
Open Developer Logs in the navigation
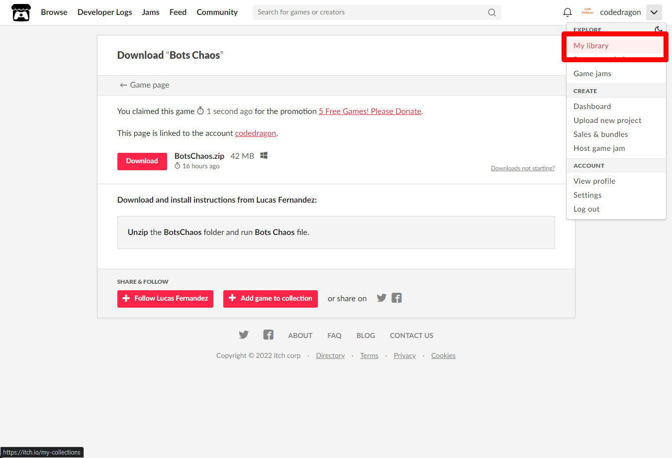click(x=105, y=12)
